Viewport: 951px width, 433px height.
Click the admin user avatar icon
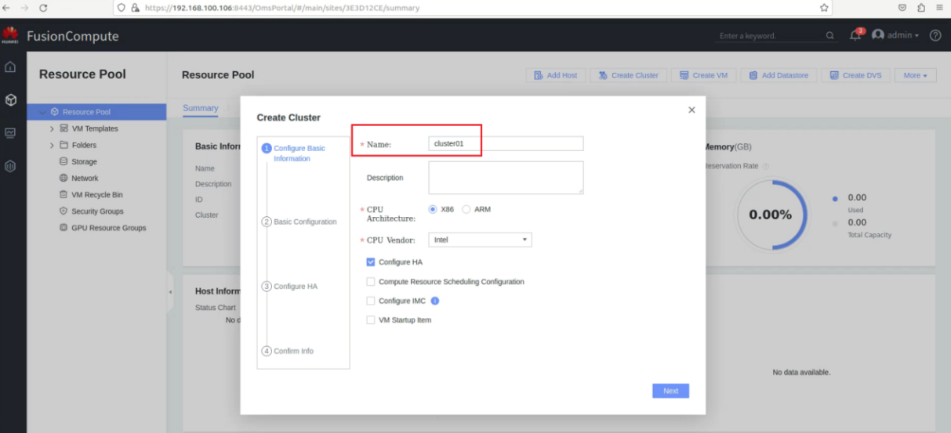click(x=878, y=35)
